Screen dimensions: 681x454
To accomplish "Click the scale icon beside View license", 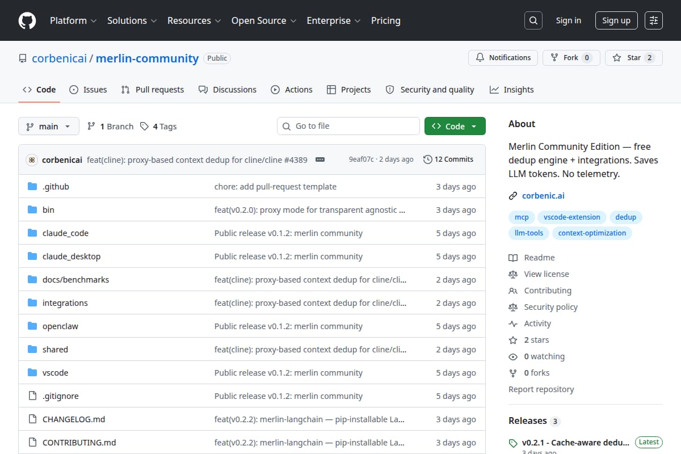I will [x=513, y=274].
